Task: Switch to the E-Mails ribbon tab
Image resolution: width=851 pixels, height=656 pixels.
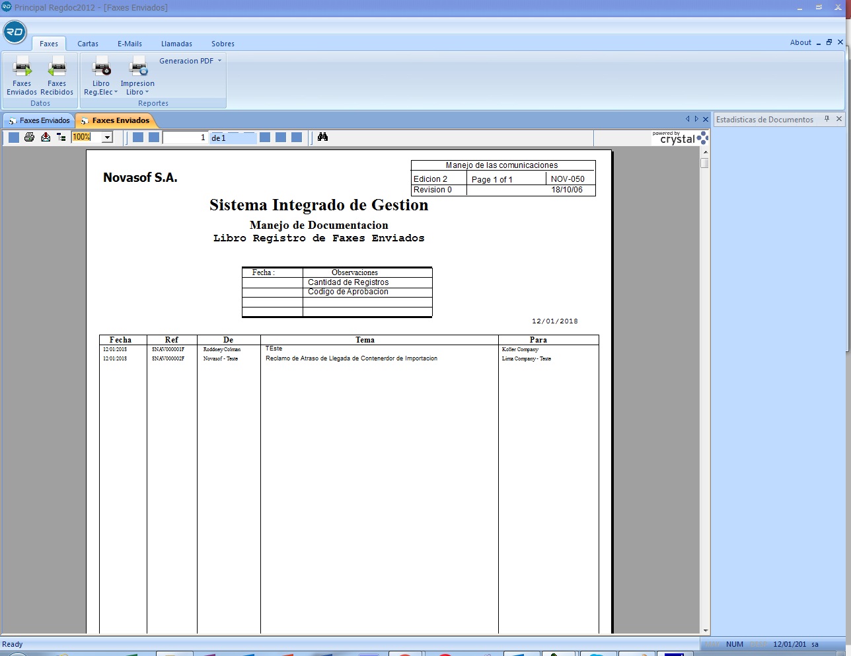Action: pos(129,44)
